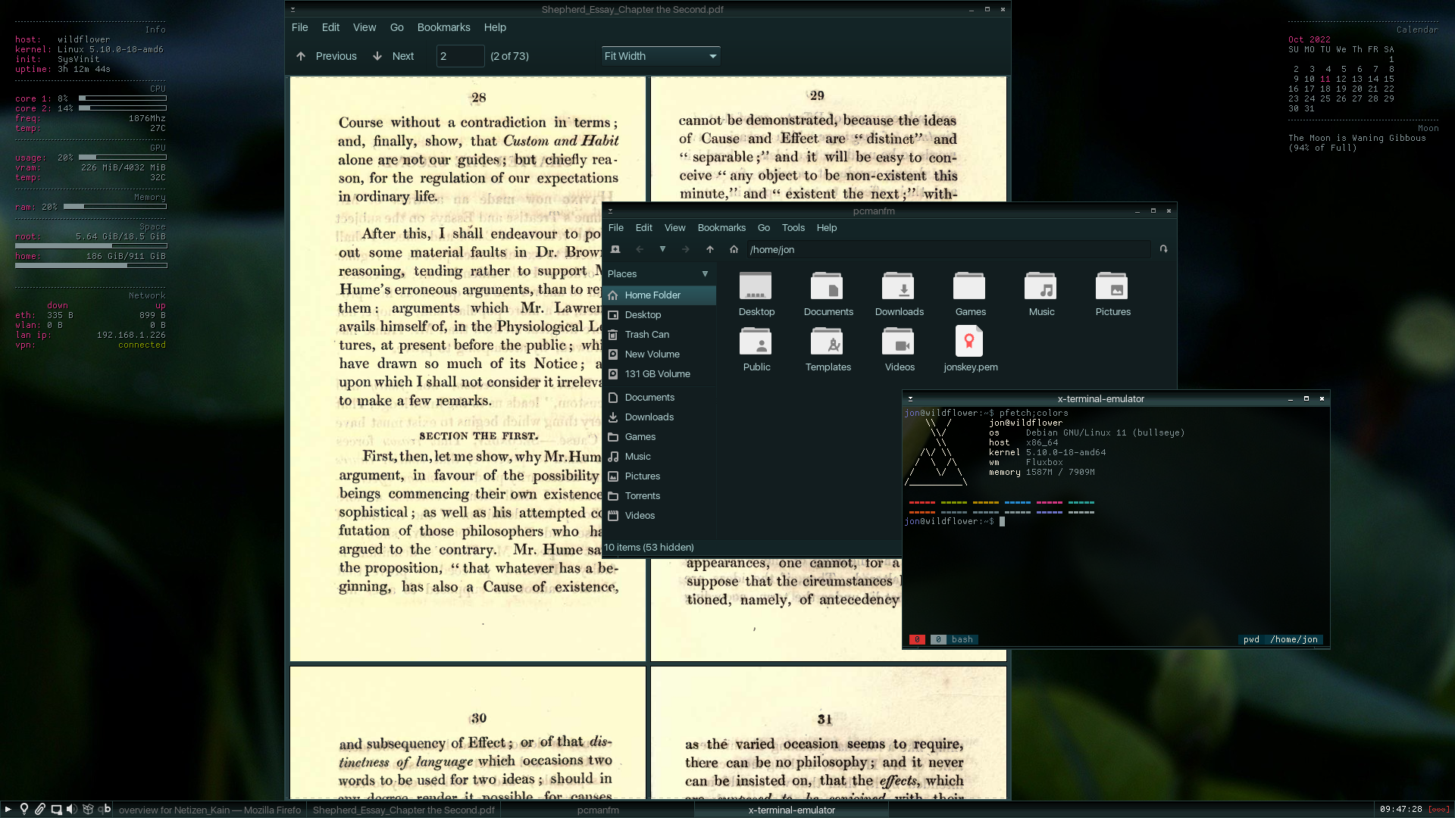Click Previous in the PDF viewer
The height and width of the screenshot is (818, 1455).
(x=326, y=55)
